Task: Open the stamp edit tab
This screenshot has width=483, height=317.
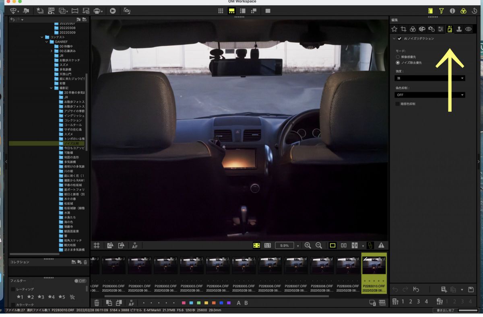Action: point(459,29)
